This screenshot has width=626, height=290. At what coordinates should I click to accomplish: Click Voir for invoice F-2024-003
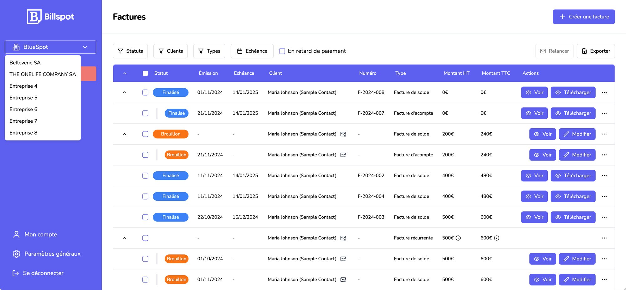point(534,217)
